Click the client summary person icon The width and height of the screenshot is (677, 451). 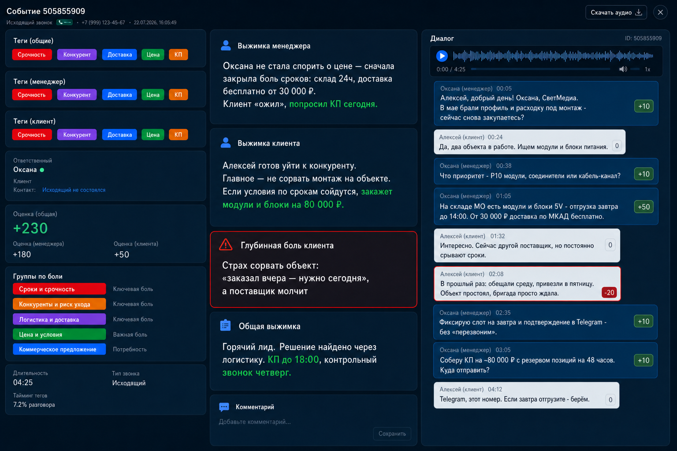(x=226, y=143)
